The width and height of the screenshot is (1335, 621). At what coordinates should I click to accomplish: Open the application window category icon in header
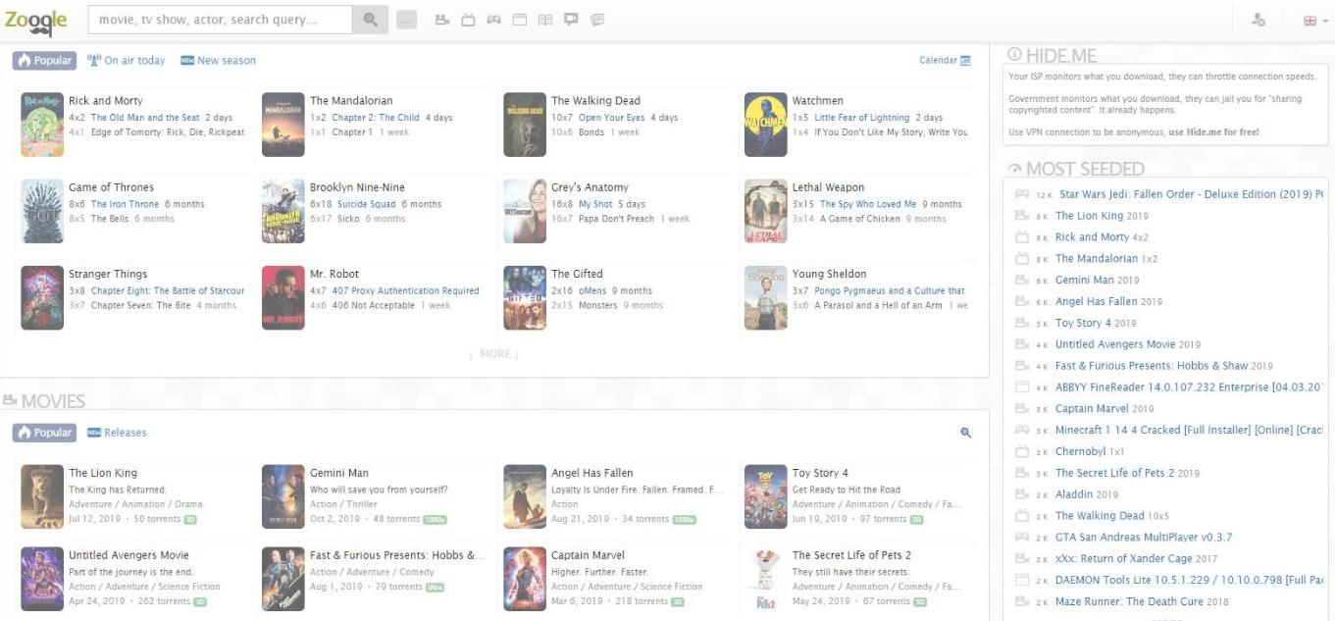[520, 20]
